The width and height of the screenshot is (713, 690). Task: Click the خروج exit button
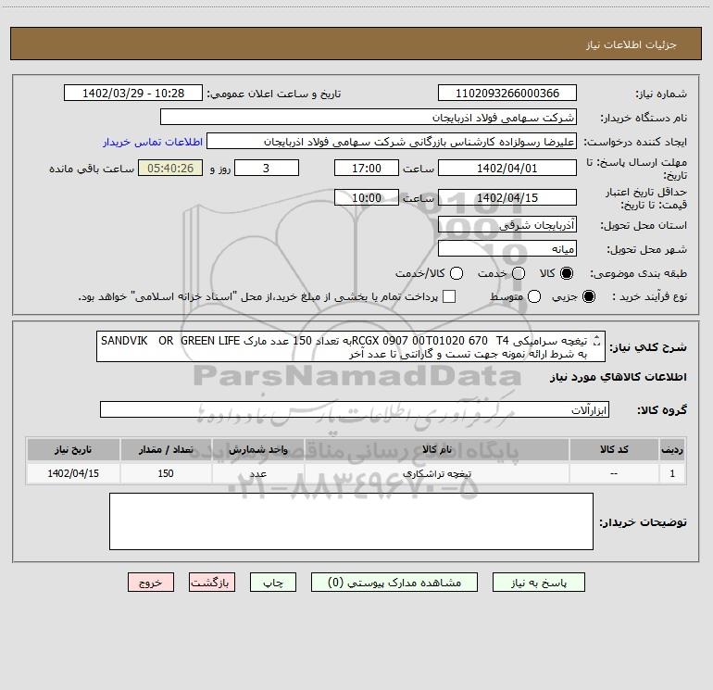151,583
